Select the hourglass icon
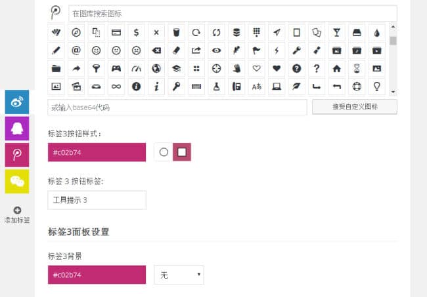Image resolution: width=427 pixels, height=297 pixels. [357, 68]
